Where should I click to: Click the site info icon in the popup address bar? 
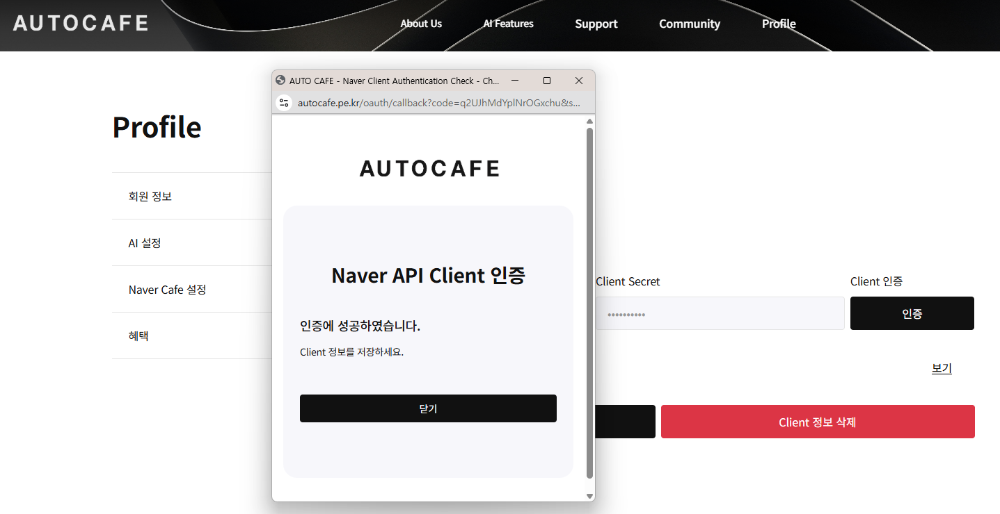pyautogui.click(x=283, y=103)
